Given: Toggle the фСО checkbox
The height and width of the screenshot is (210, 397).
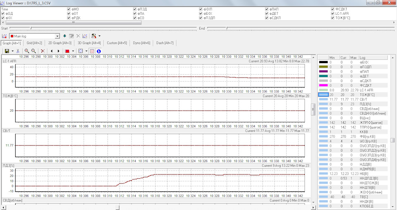Looking at the screenshot, I should (x=135, y=18).
